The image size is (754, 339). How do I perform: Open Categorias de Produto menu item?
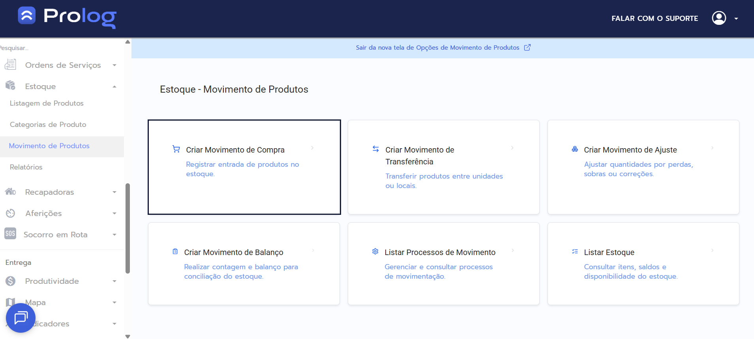click(x=48, y=125)
